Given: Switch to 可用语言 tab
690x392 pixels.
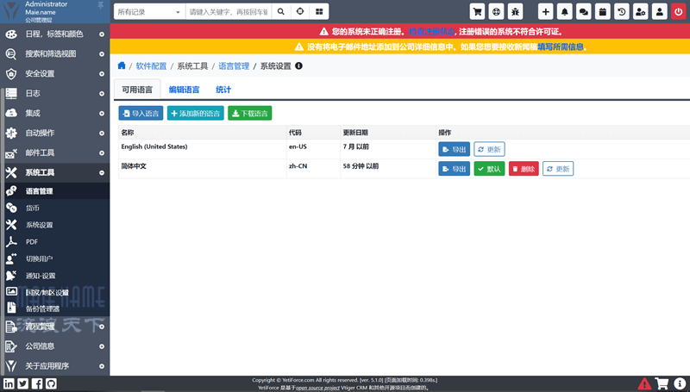Looking at the screenshot, I should tap(137, 90).
